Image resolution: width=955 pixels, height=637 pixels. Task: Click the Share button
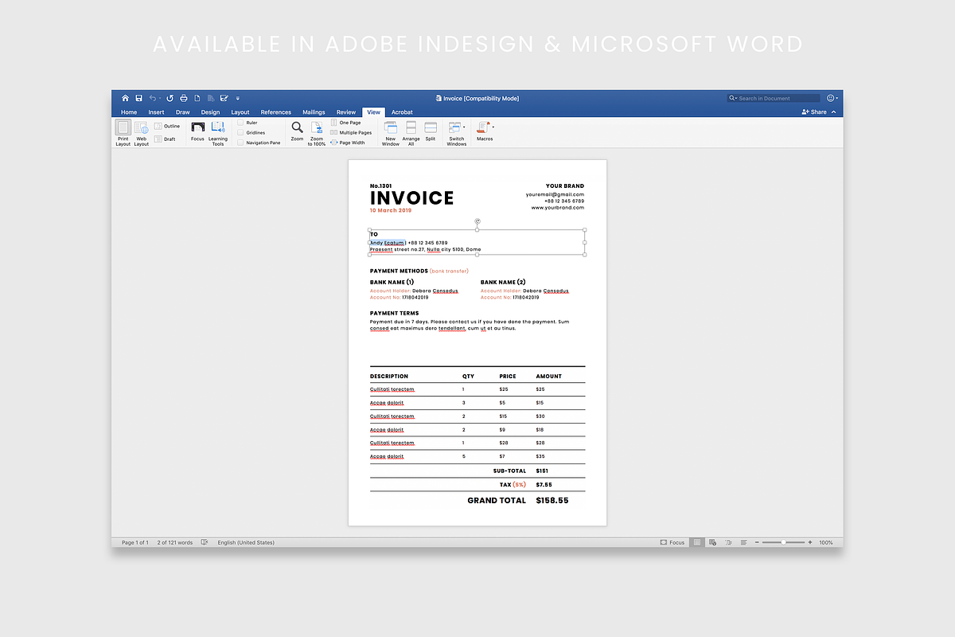pyautogui.click(x=814, y=112)
